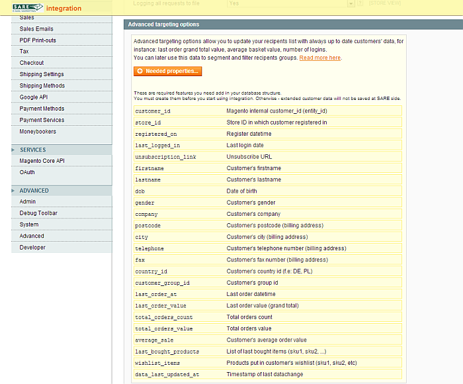The width and height of the screenshot is (463, 384).
Task: Click 'Date of birth' description text
Action: (x=241, y=191)
